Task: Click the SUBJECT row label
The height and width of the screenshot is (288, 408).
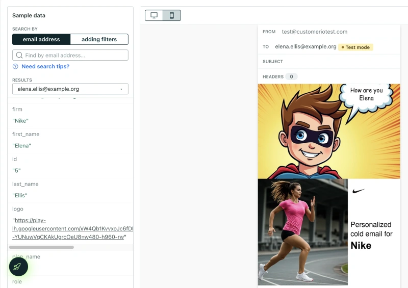Action: coord(273,62)
